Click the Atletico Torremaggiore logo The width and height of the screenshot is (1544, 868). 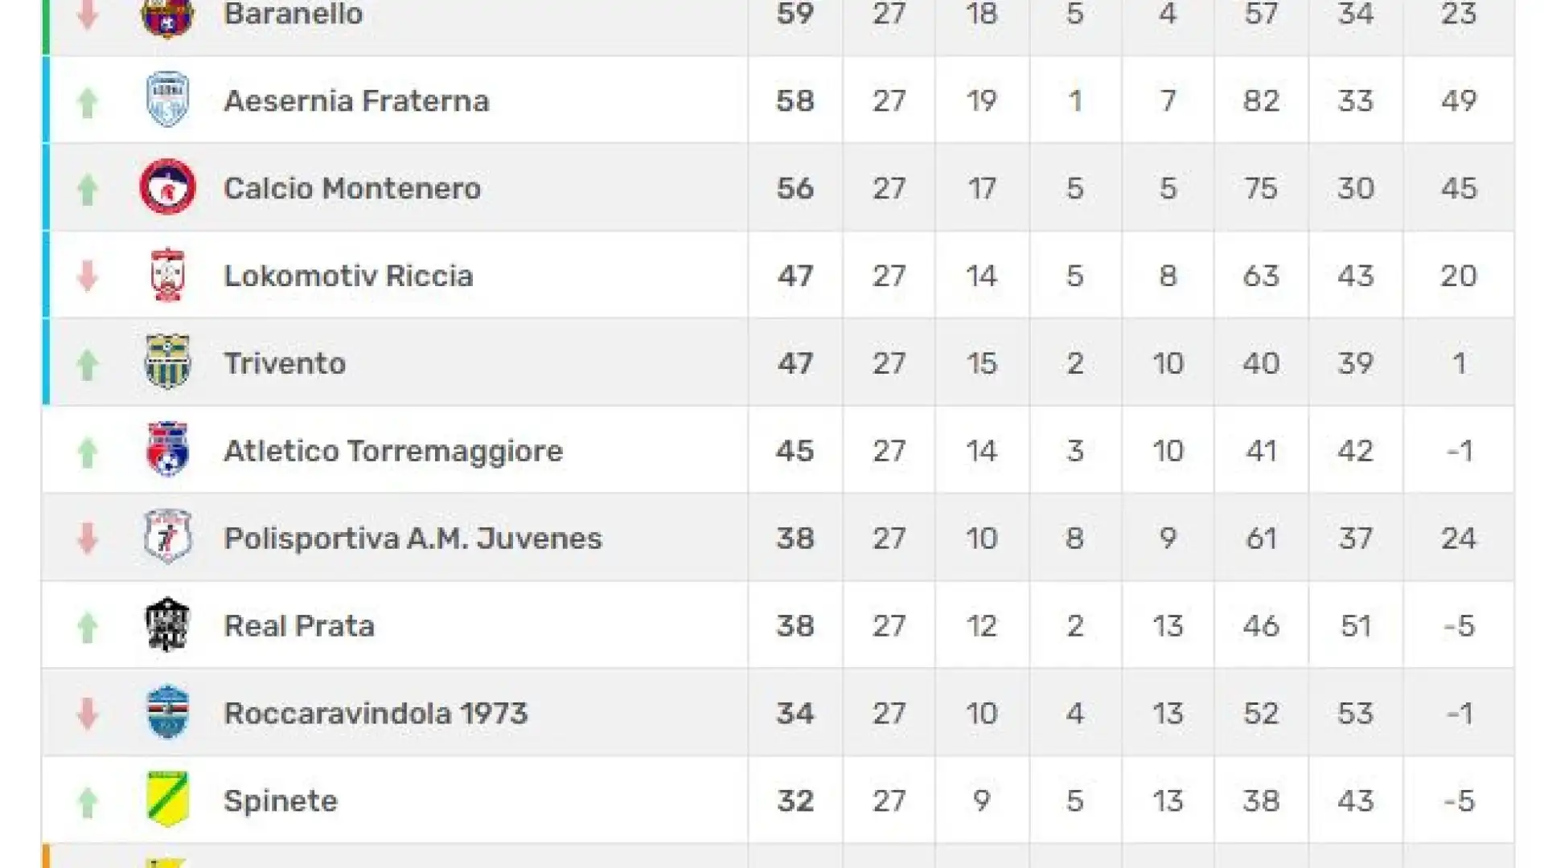[x=167, y=450]
